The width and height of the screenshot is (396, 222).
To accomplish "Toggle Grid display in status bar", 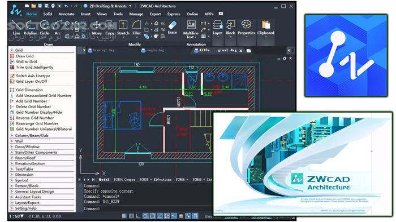I will click(x=131, y=216).
